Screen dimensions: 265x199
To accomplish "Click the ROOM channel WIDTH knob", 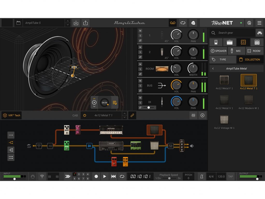I will coord(193,68).
